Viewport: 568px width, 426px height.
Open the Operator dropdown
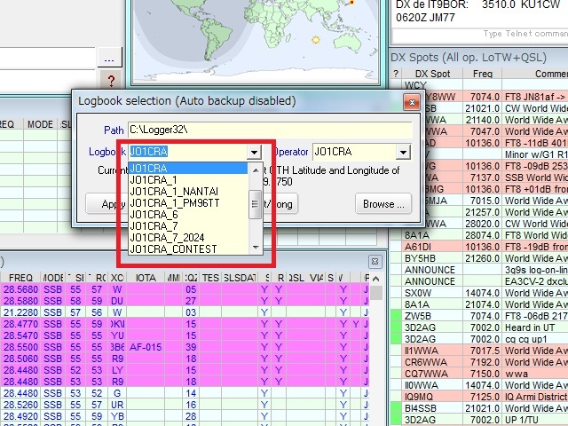point(404,153)
